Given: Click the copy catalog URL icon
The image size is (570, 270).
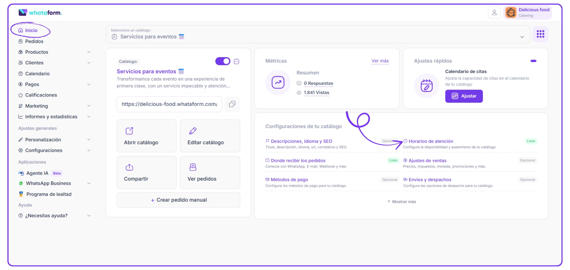Looking at the screenshot, I should (x=232, y=104).
